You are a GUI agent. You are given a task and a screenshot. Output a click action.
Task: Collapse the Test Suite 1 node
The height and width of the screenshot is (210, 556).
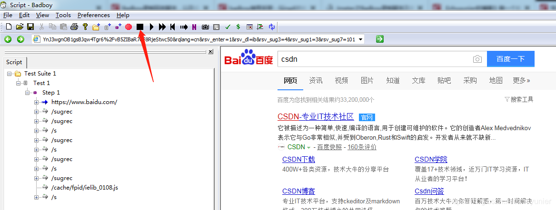click(9, 74)
